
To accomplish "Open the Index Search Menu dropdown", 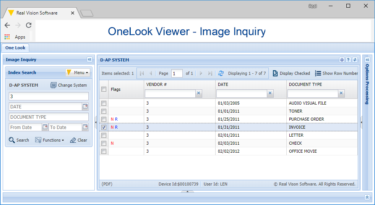I will [78, 73].
